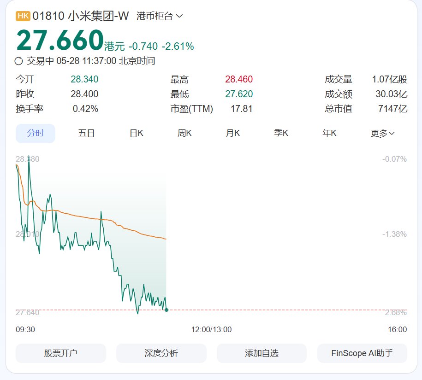Click the latest price dot on chart
The image size is (422, 380).
click(166, 310)
